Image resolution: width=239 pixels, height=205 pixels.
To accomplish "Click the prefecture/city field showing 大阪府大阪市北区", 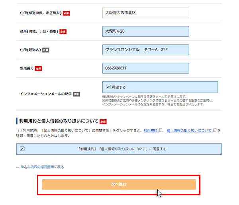I will coord(145,13).
